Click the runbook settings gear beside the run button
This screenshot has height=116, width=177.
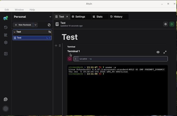click(165, 24)
